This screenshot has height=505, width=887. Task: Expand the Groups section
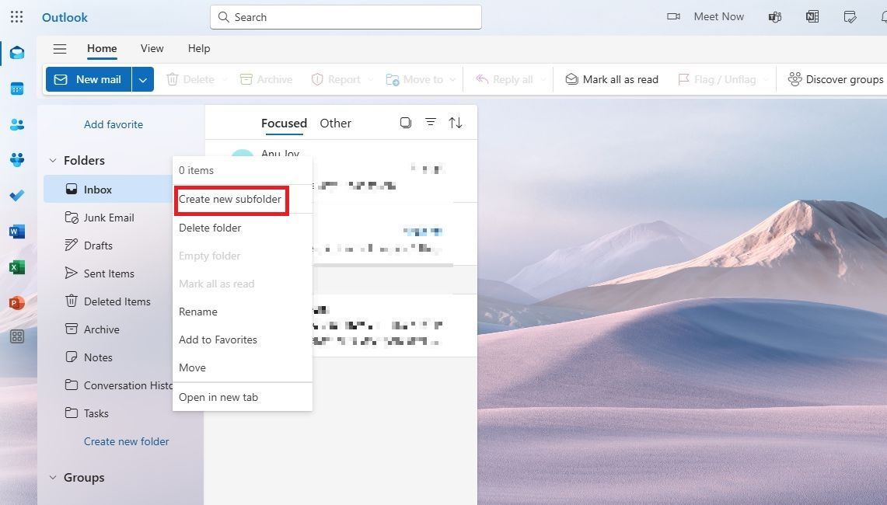53,477
